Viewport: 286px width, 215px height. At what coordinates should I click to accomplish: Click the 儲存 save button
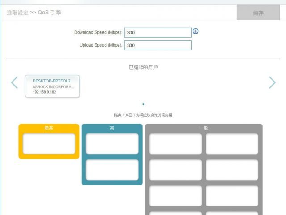point(258,13)
